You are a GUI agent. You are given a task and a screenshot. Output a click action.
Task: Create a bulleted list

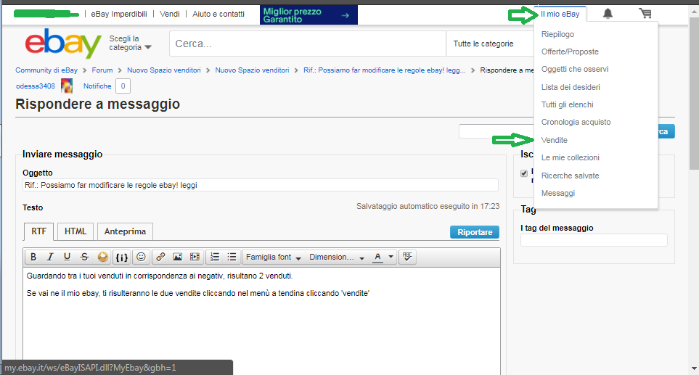[x=232, y=257]
